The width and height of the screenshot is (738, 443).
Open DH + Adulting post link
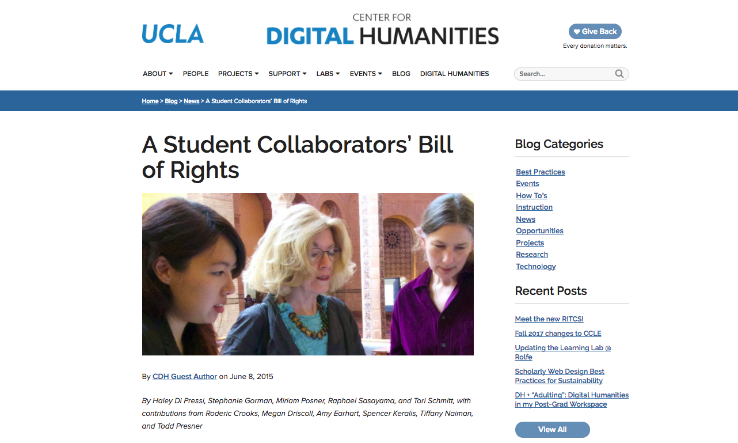[x=572, y=400]
